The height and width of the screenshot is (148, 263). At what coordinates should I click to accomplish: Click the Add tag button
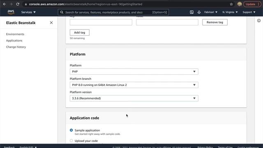79,32
